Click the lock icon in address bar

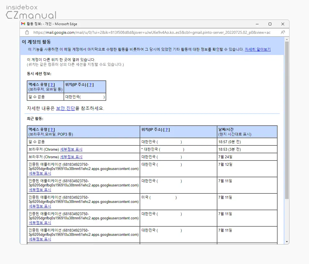(x=27, y=32)
